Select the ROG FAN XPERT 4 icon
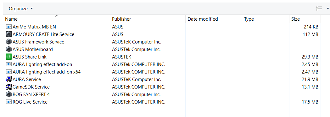 click(8, 94)
